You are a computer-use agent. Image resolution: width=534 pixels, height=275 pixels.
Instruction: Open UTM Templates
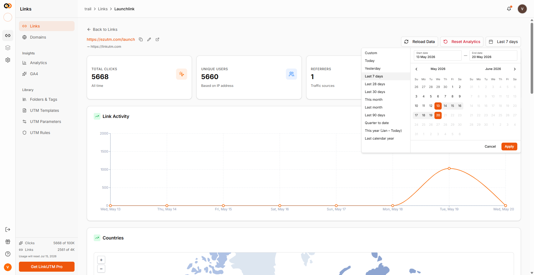click(47, 110)
